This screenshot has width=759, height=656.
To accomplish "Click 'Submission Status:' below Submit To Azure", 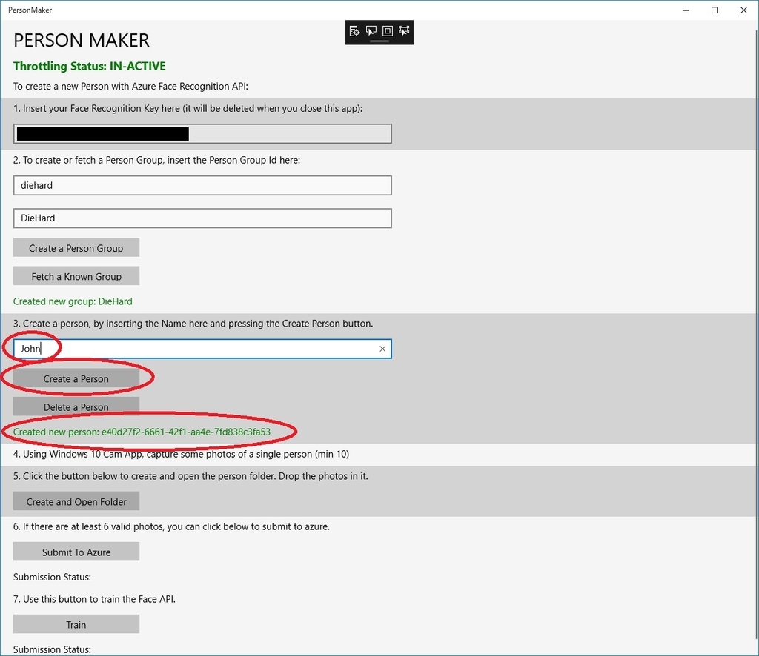I will point(52,577).
